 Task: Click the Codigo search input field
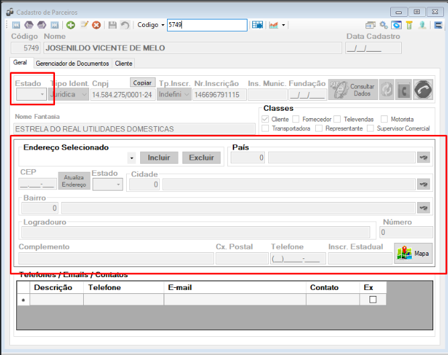207,25
